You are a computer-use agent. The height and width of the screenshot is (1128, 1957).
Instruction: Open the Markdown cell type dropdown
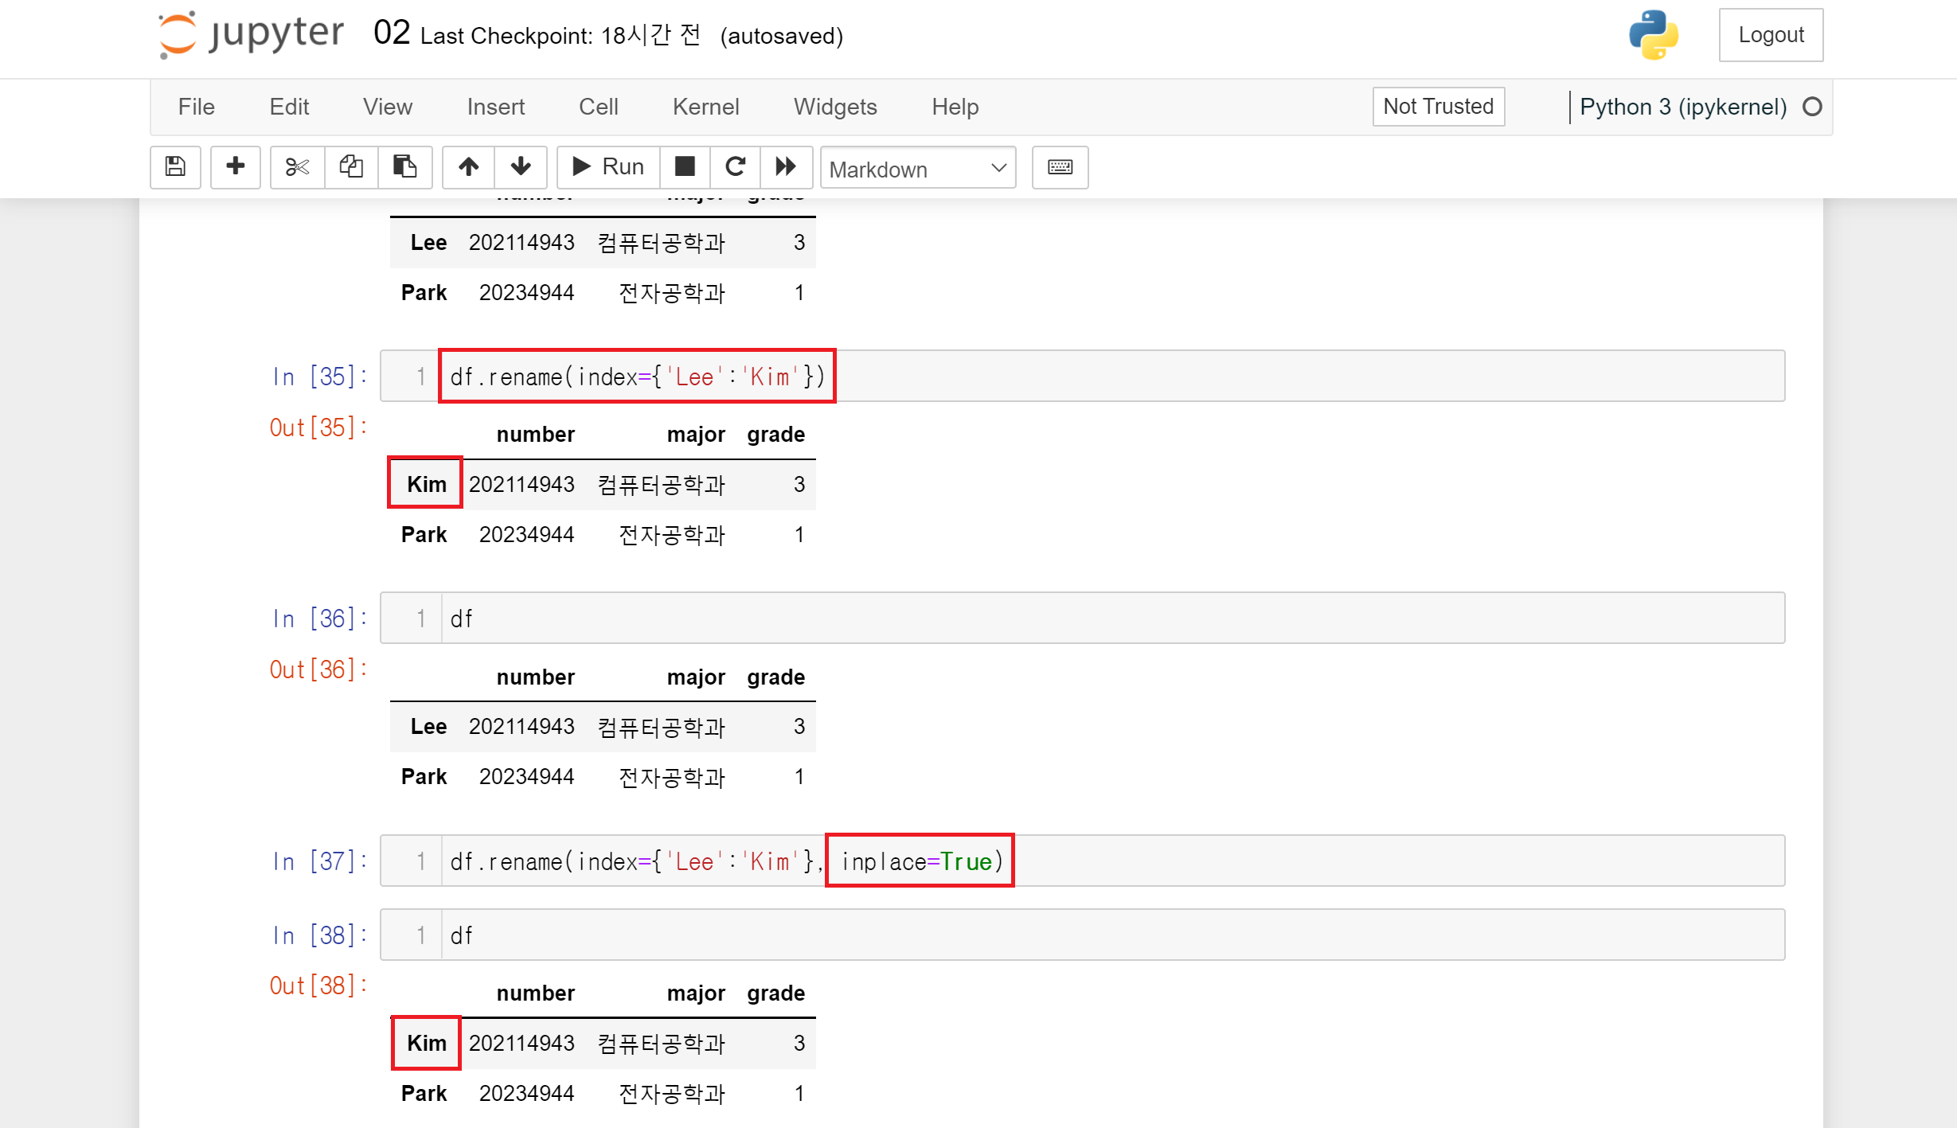click(917, 168)
